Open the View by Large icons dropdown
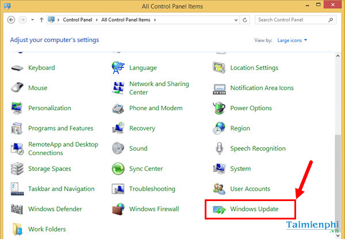 click(x=292, y=40)
